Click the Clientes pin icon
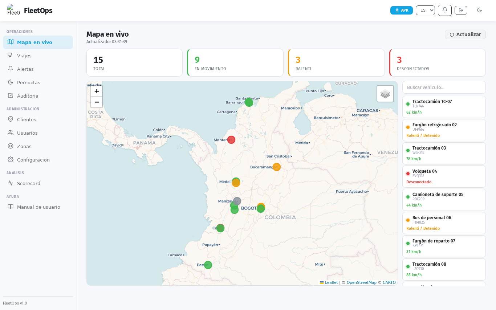 pos(11,119)
